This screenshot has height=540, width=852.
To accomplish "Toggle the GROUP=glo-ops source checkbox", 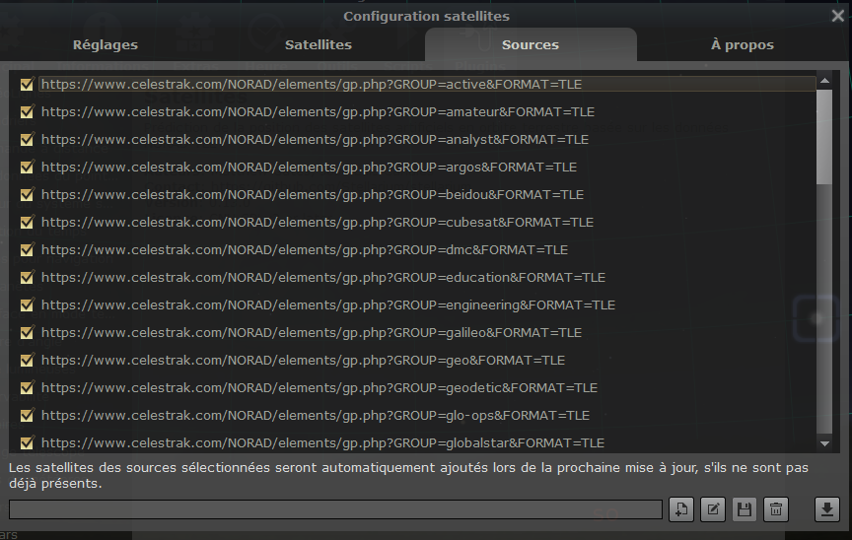I will pos(27,415).
